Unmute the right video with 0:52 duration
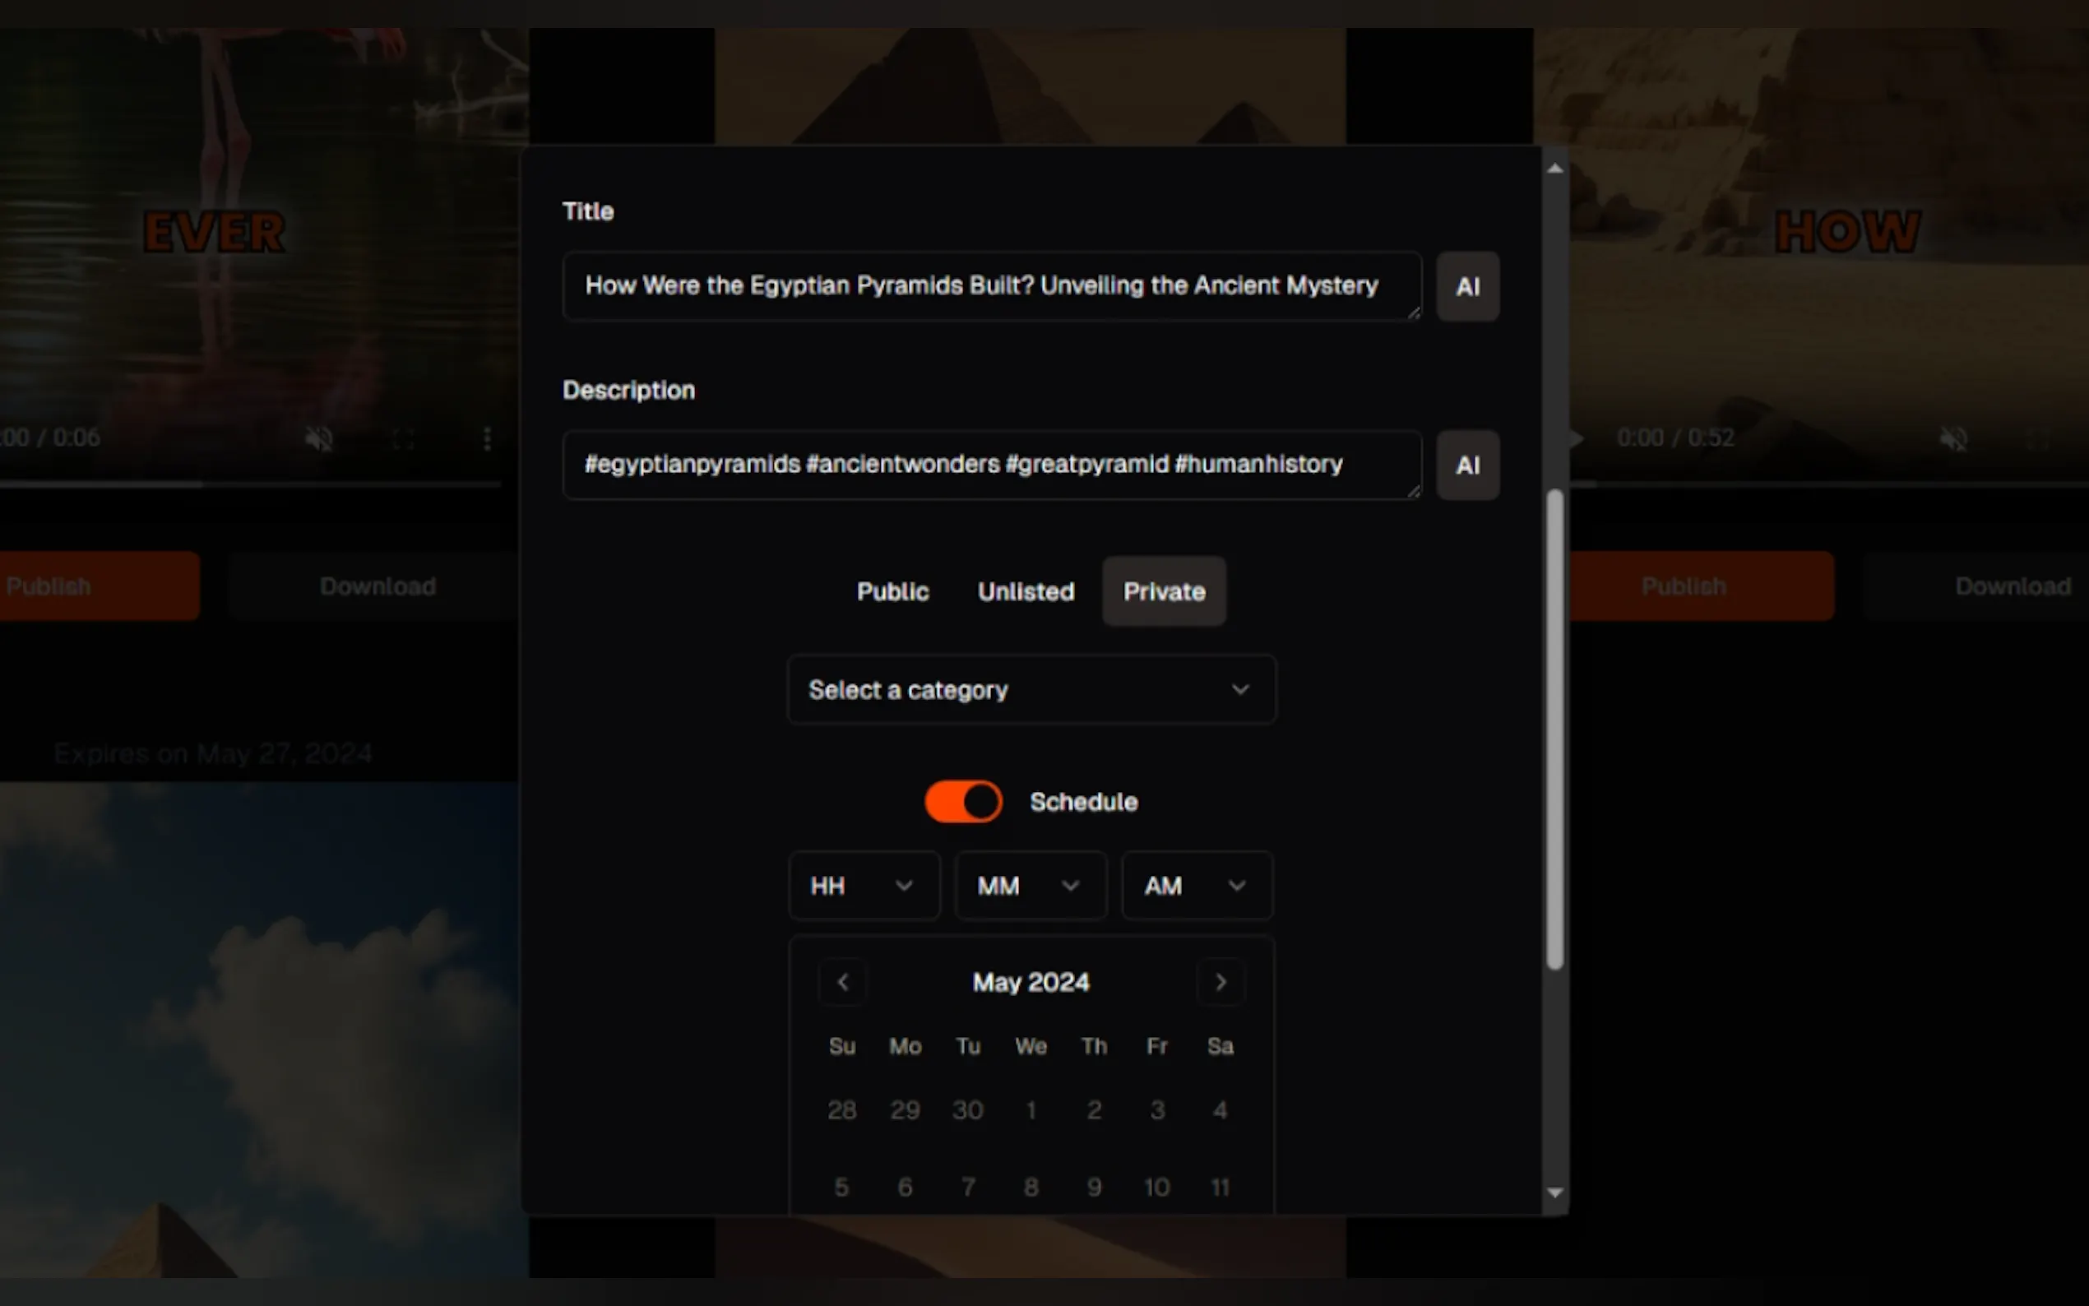The width and height of the screenshot is (2089, 1306). point(1953,439)
